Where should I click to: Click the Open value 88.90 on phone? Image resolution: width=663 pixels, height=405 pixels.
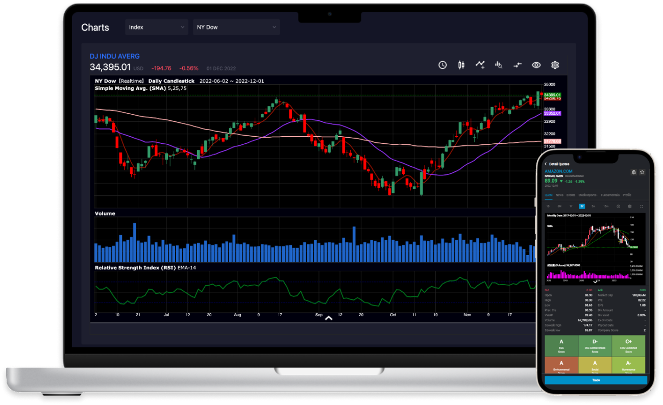coord(588,295)
